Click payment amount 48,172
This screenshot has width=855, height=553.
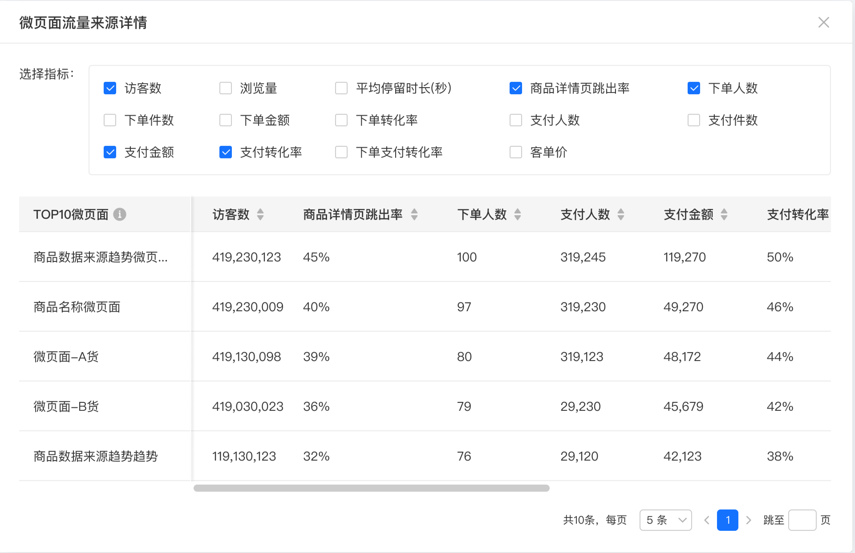(x=682, y=357)
